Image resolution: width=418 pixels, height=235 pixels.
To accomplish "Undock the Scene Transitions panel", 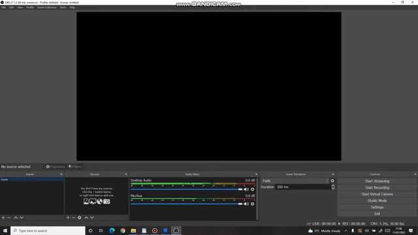I will [x=333, y=174].
